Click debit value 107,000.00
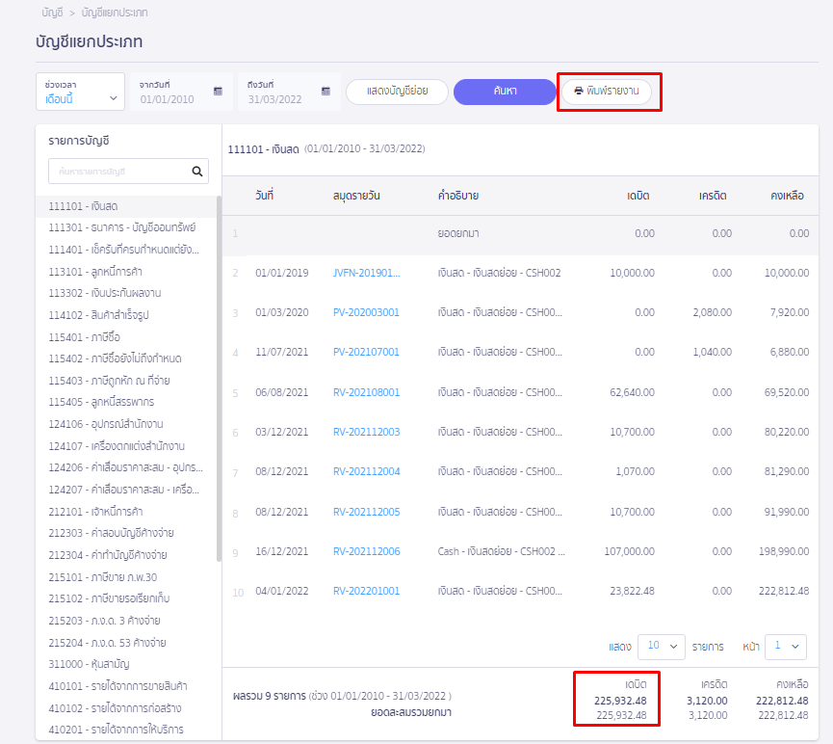The width and height of the screenshot is (833, 744). 630,551
